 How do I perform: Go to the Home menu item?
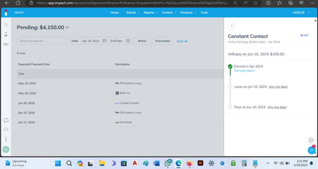coord(115,13)
